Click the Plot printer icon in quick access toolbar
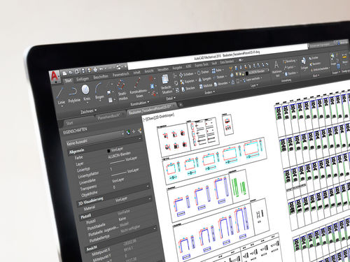The height and width of the screenshot is (262, 350). pos(95,70)
